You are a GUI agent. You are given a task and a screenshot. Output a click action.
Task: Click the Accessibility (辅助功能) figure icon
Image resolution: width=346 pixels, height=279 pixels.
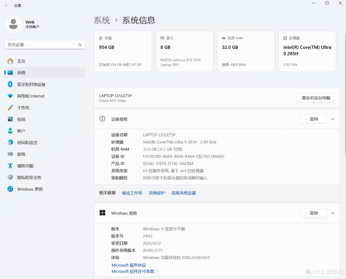pos(10,166)
